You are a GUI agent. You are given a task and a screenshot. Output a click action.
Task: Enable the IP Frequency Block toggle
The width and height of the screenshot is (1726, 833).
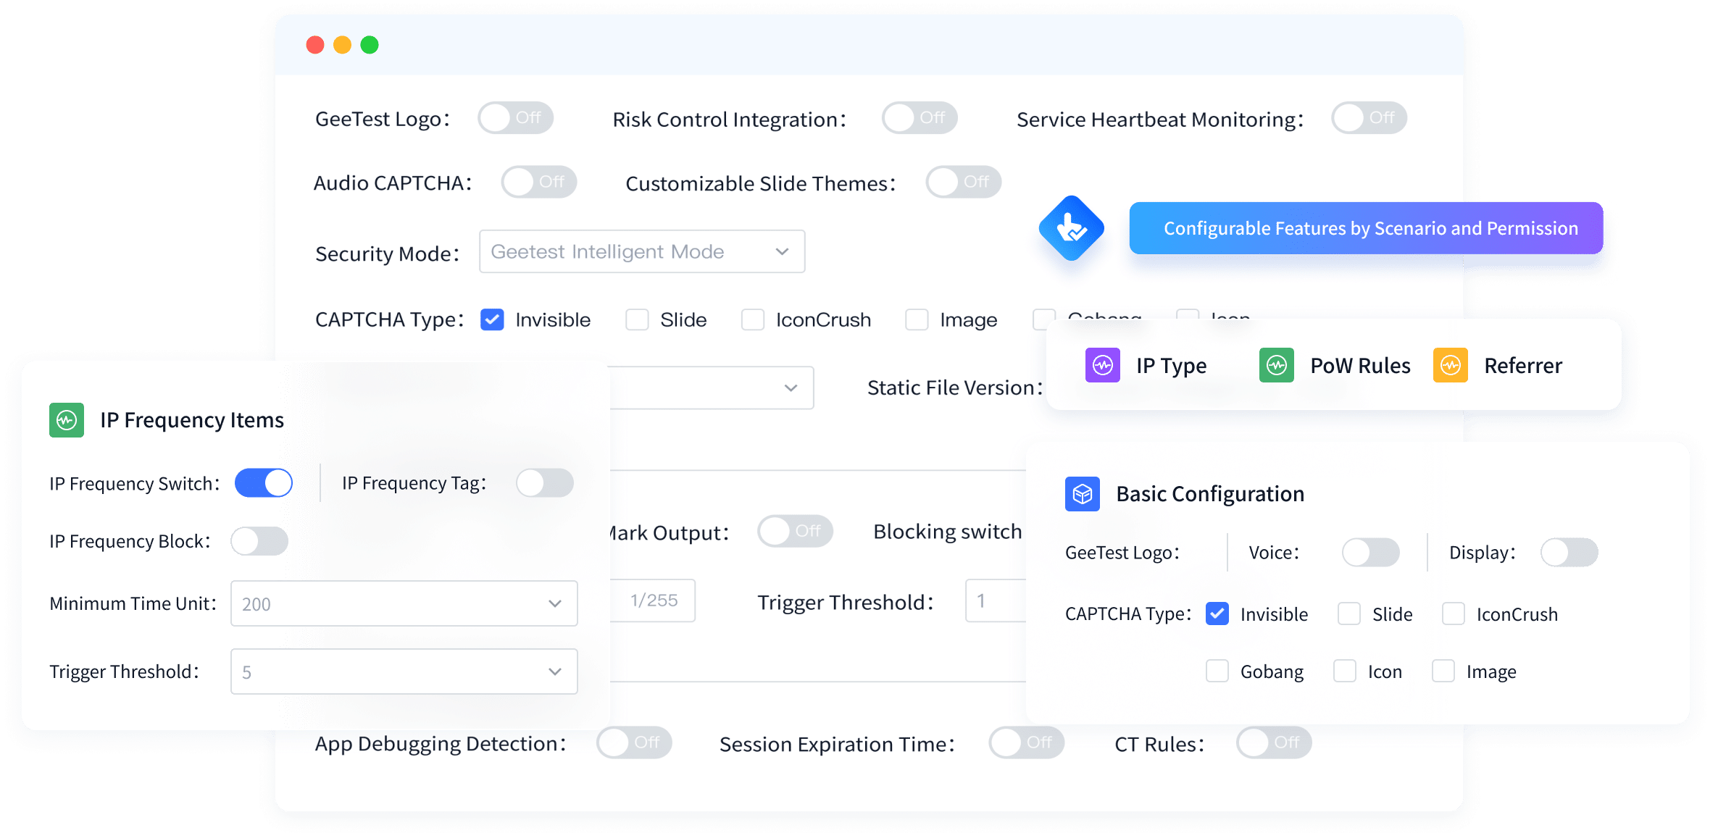pos(259,541)
